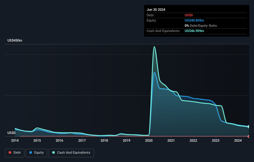Click the 2015 x-axis label

click(37, 140)
